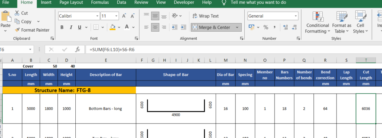This screenshot has width=382, height=138.
Task: Apply Comma Style icon
Action: click(275, 27)
